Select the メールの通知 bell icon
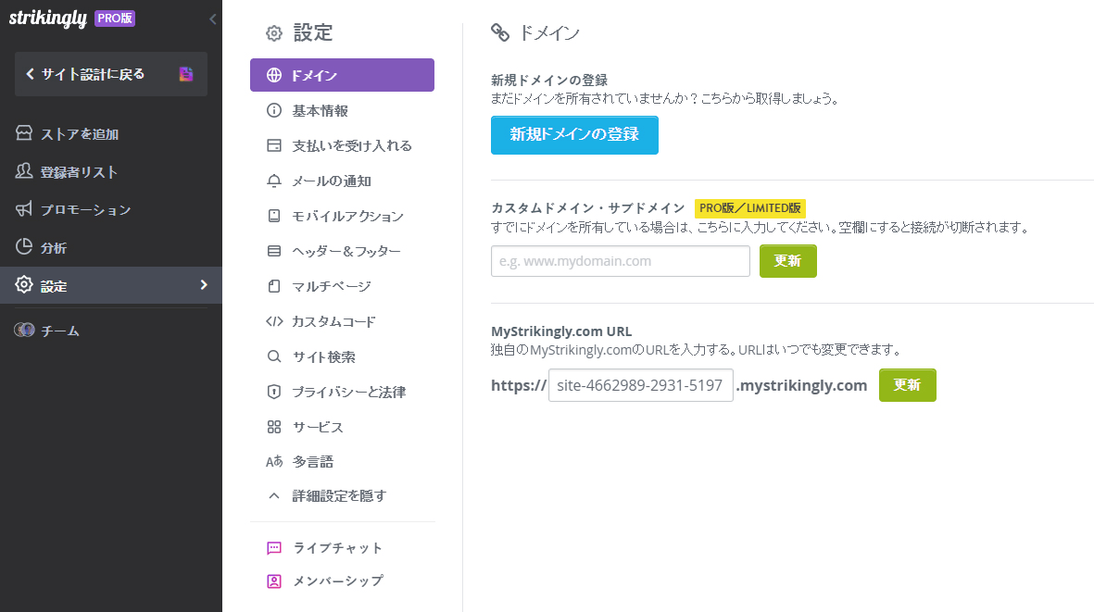This screenshot has width=1094, height=612. click(x=272, y=181)
